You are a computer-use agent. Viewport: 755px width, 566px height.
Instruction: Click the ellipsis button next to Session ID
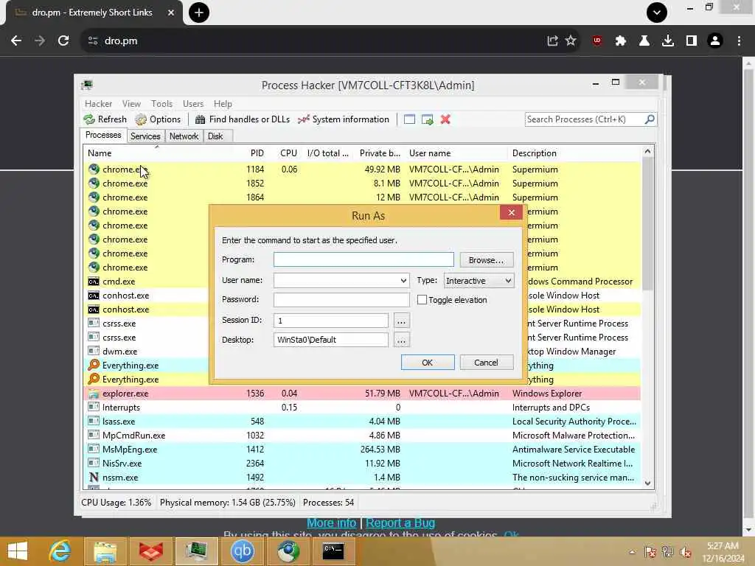coord(401,321)
